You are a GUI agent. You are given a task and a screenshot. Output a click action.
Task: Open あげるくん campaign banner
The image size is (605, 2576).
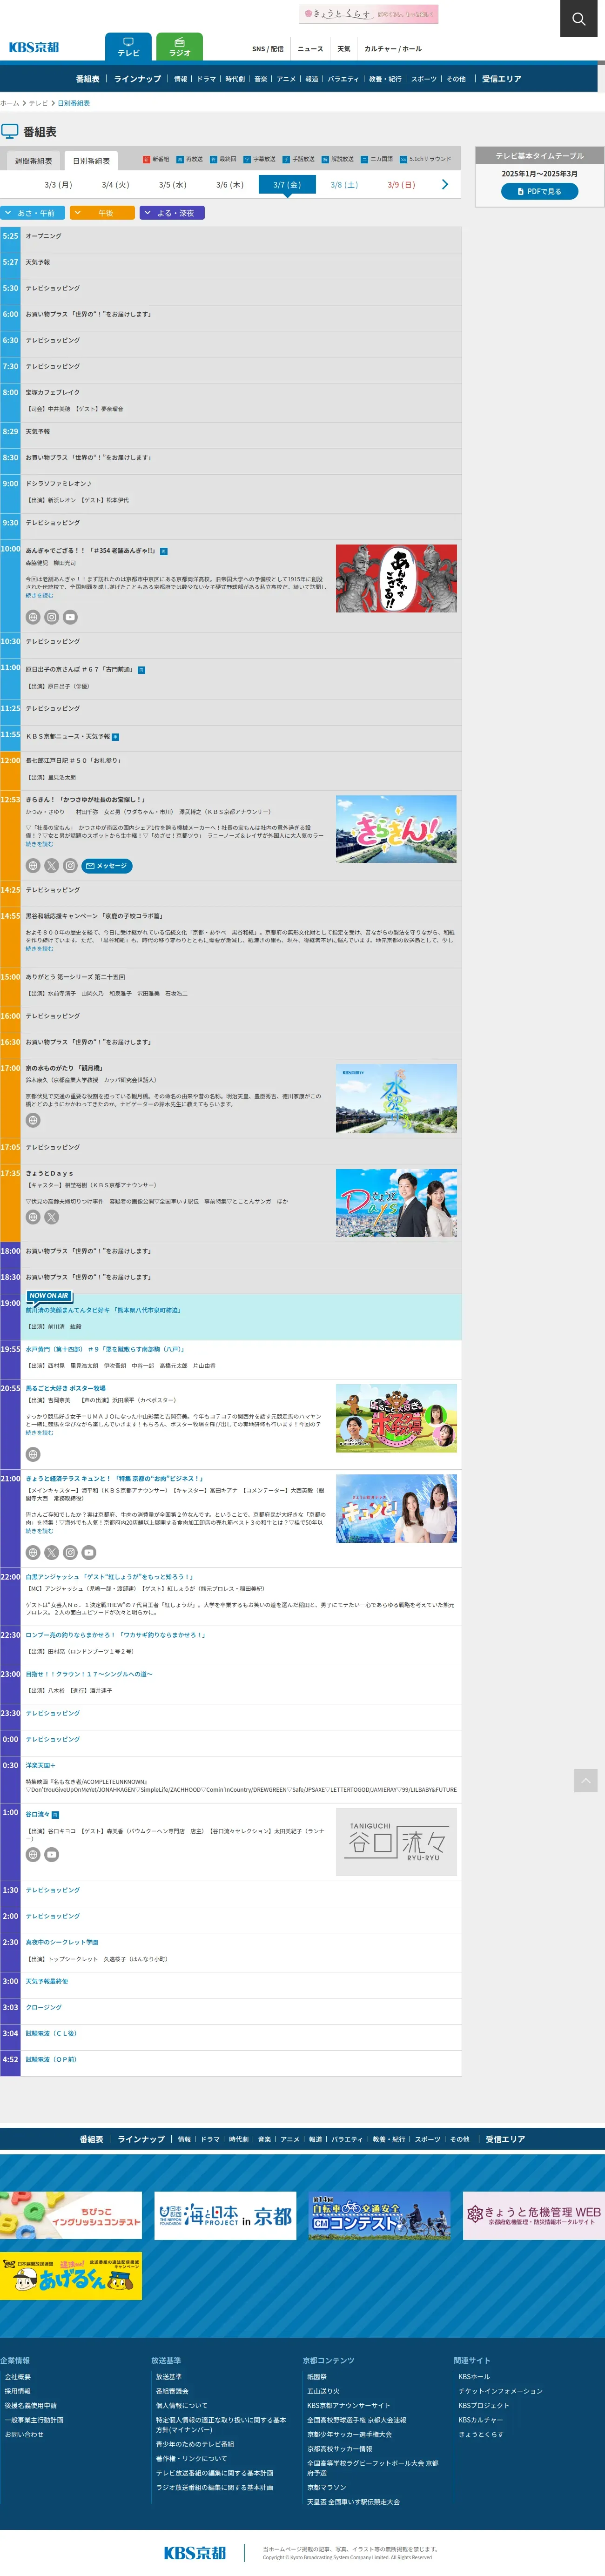click(71, 2276)
